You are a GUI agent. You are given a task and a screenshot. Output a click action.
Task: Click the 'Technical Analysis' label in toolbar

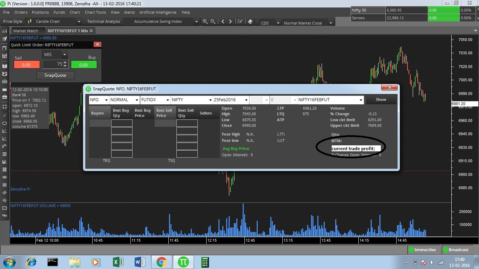(103, 21)
